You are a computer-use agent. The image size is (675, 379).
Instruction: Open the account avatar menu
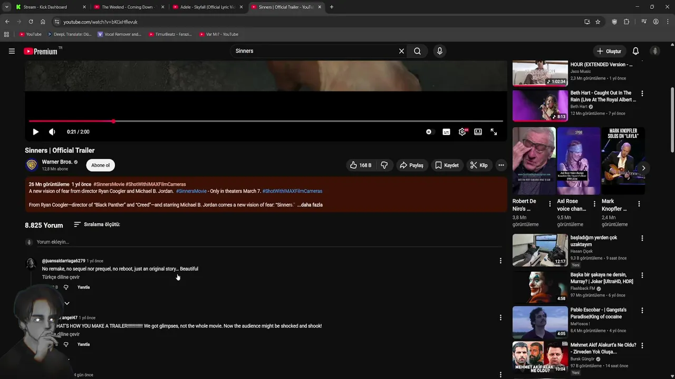click(x=655, y=51)
